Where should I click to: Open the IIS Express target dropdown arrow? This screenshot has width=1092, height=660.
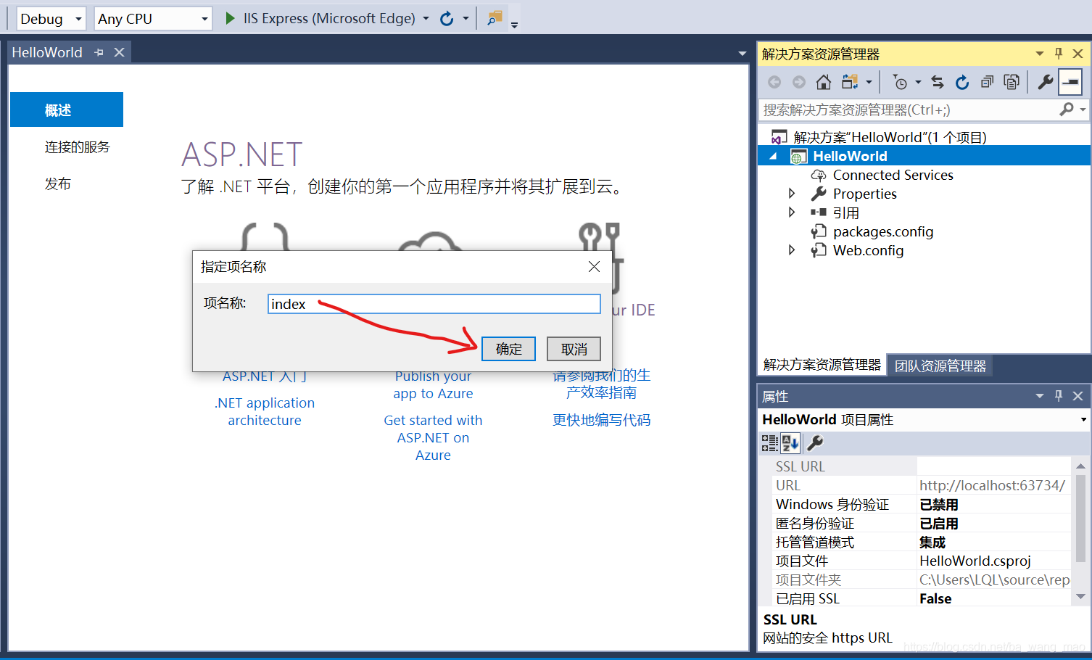[x=426, y=18]
